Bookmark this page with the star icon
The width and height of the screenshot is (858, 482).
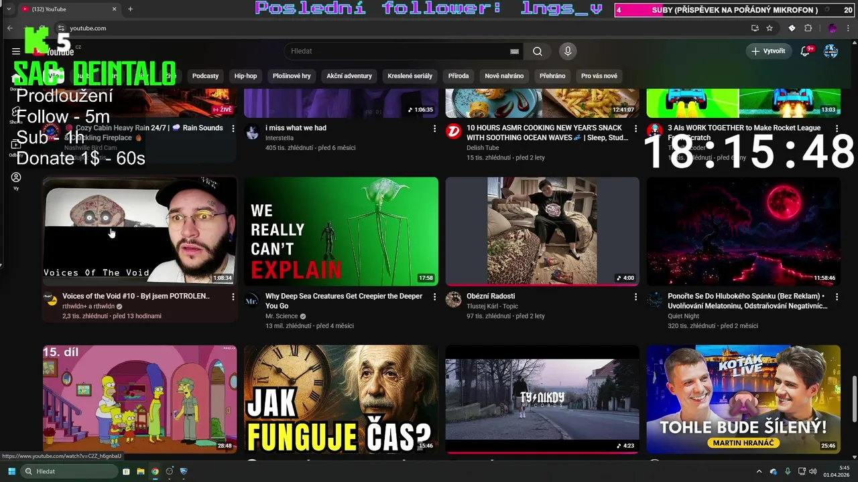pyautogui.click(x=770, y=28)
